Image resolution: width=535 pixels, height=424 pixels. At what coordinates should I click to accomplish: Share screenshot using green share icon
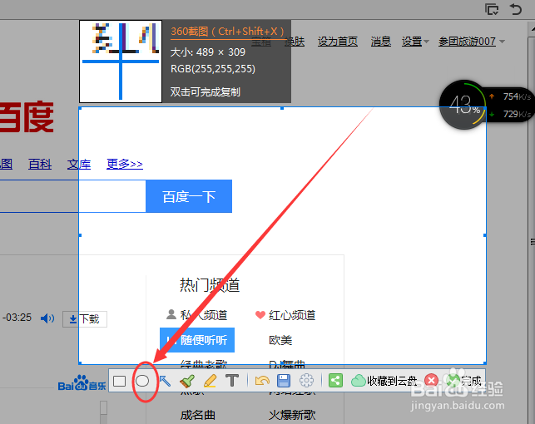335,381
